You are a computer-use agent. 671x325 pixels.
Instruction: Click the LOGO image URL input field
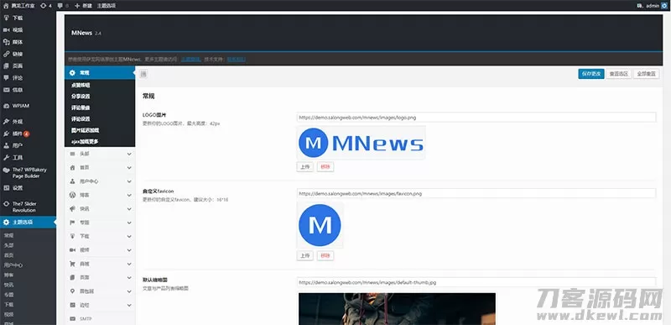pos(476,117)
